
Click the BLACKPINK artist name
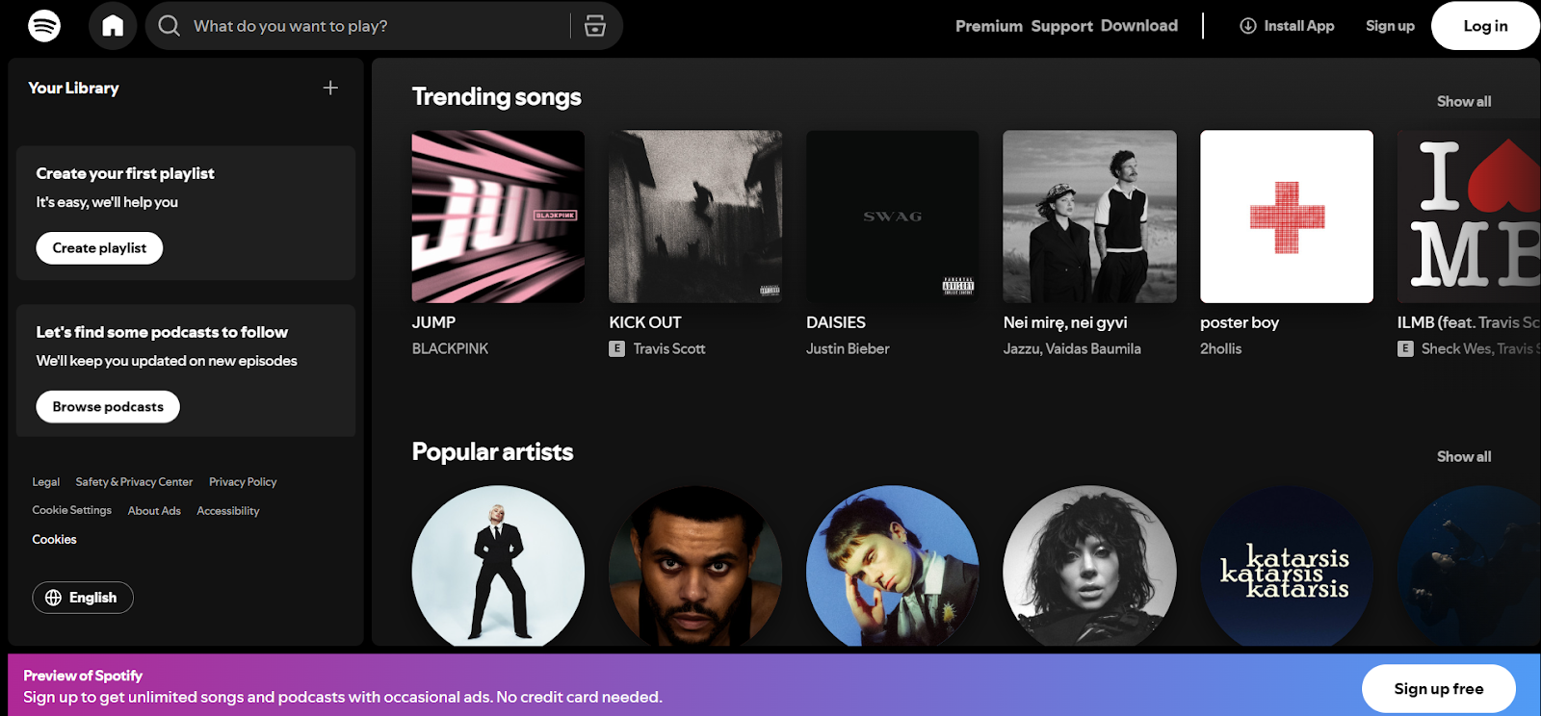point(450,348)
